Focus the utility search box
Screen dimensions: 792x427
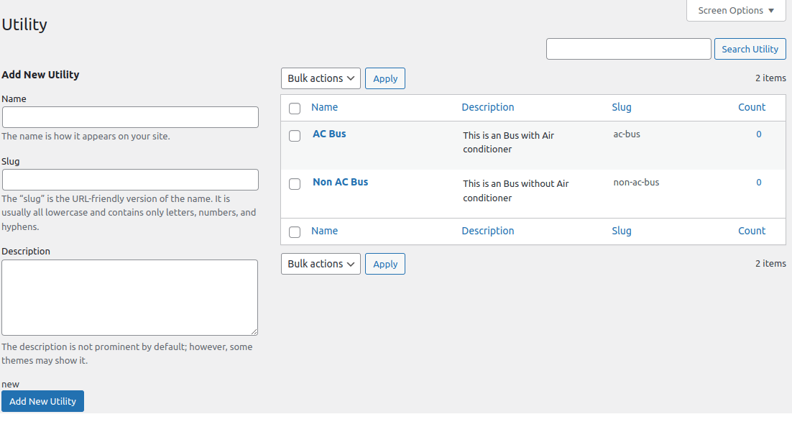628,48
